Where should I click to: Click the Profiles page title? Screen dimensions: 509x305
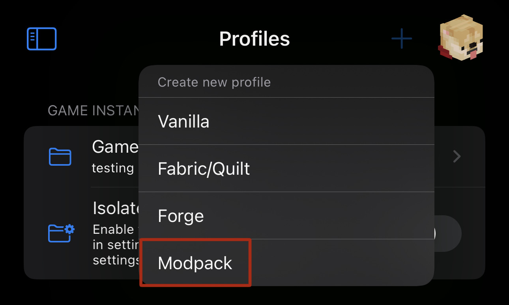coord(254,39)
